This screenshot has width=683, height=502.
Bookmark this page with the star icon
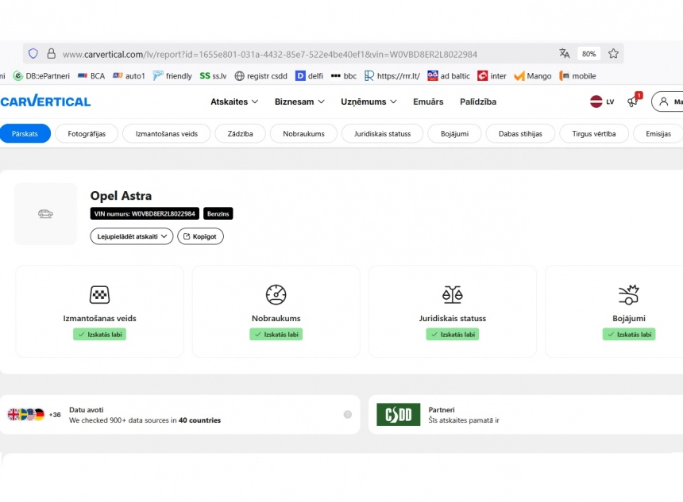(x=613, y=53)
